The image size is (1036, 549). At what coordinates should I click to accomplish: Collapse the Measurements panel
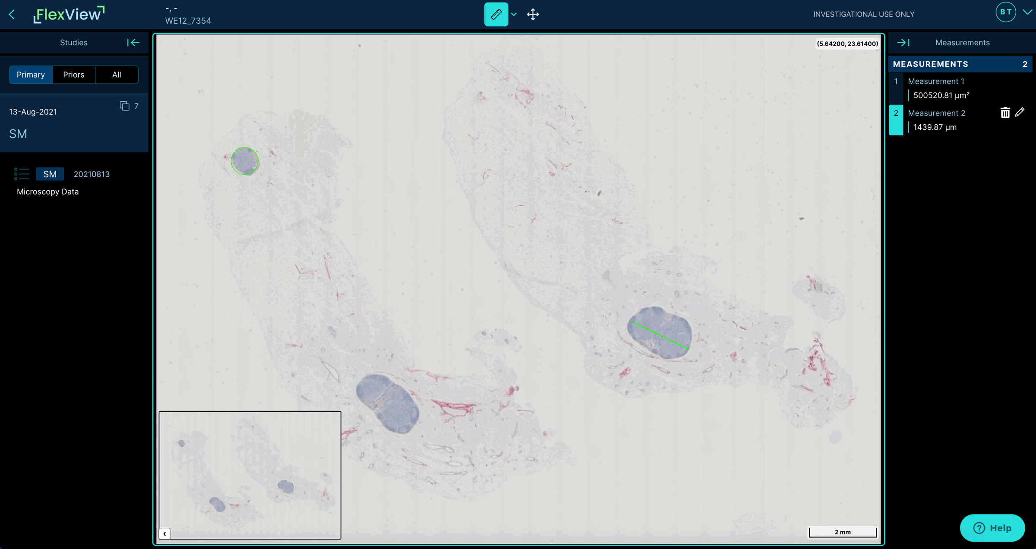point(903,42)
